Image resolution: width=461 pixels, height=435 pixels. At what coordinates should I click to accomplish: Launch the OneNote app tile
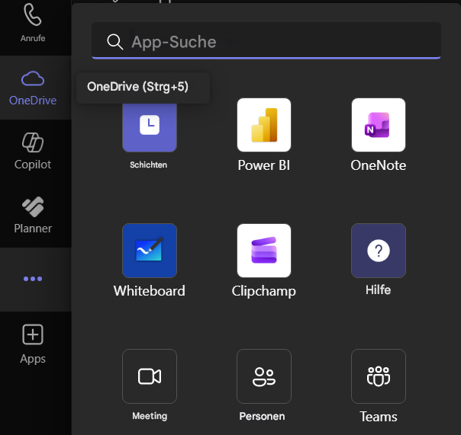click(379, 125)
